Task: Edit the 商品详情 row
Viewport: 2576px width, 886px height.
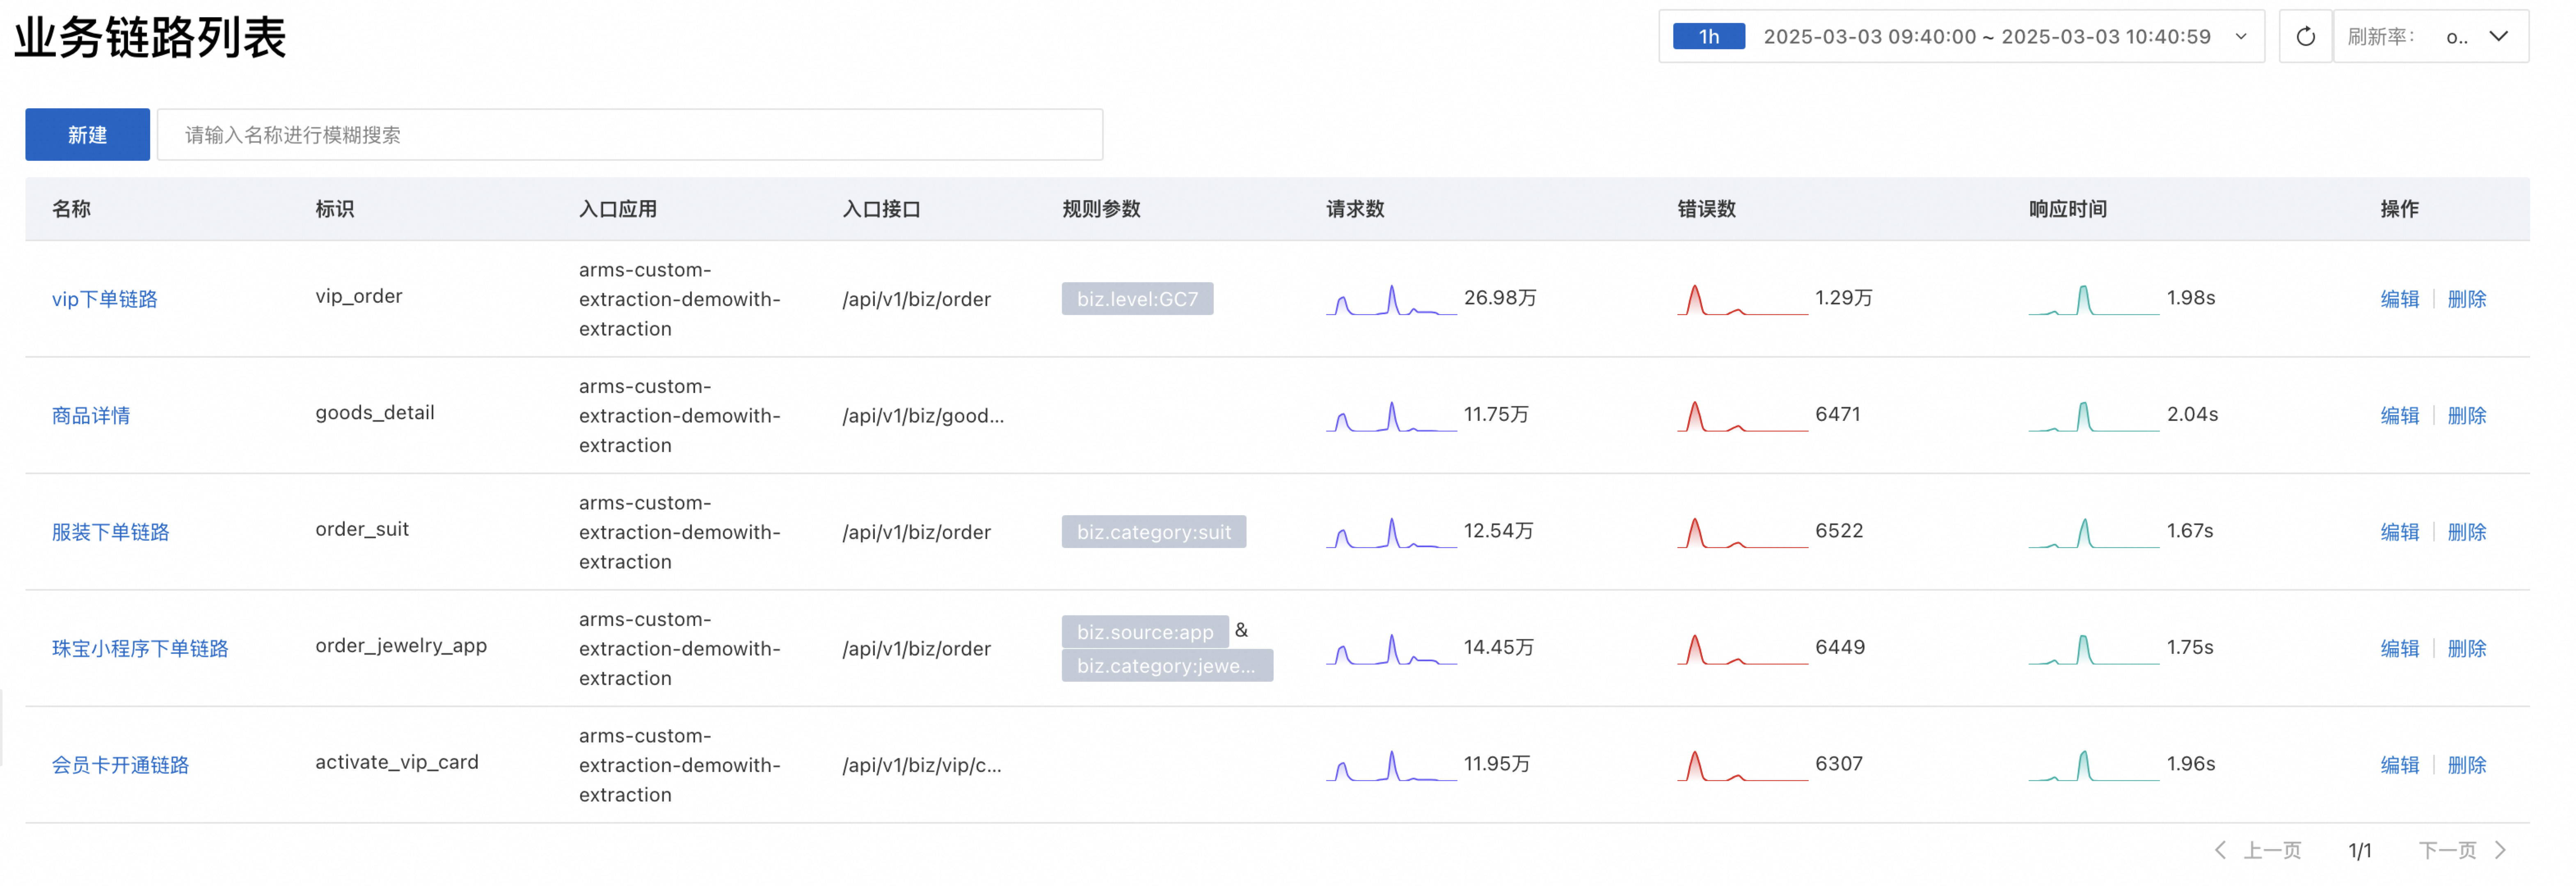Action: pyautogui.click(x=2399, y=416)
